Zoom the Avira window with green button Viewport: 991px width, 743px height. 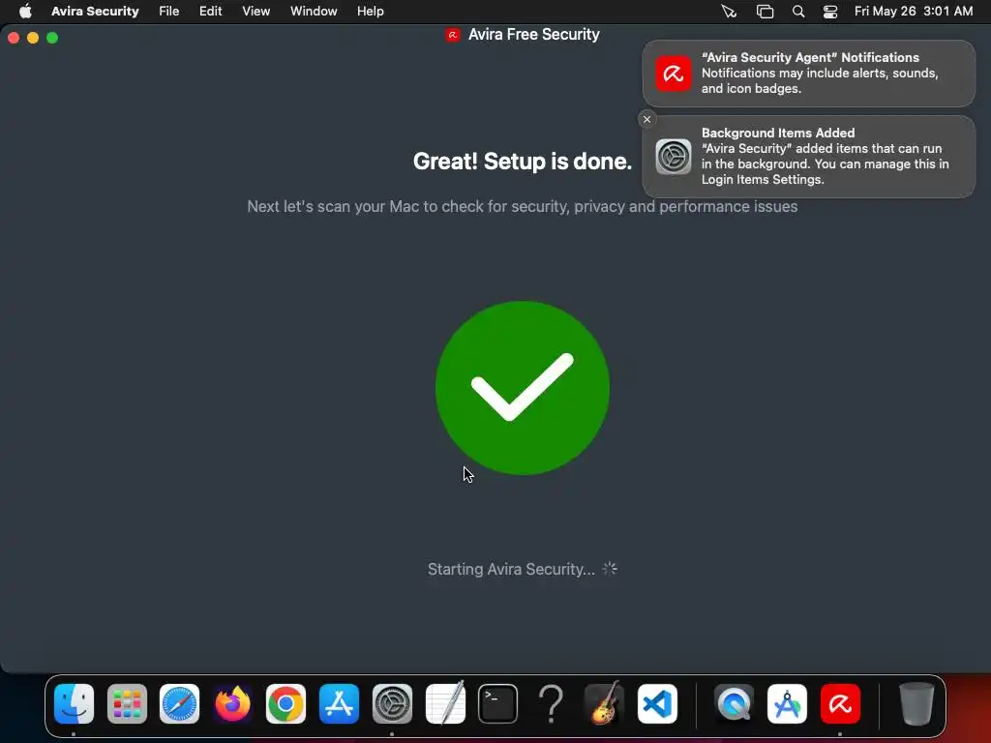point(52,38)
